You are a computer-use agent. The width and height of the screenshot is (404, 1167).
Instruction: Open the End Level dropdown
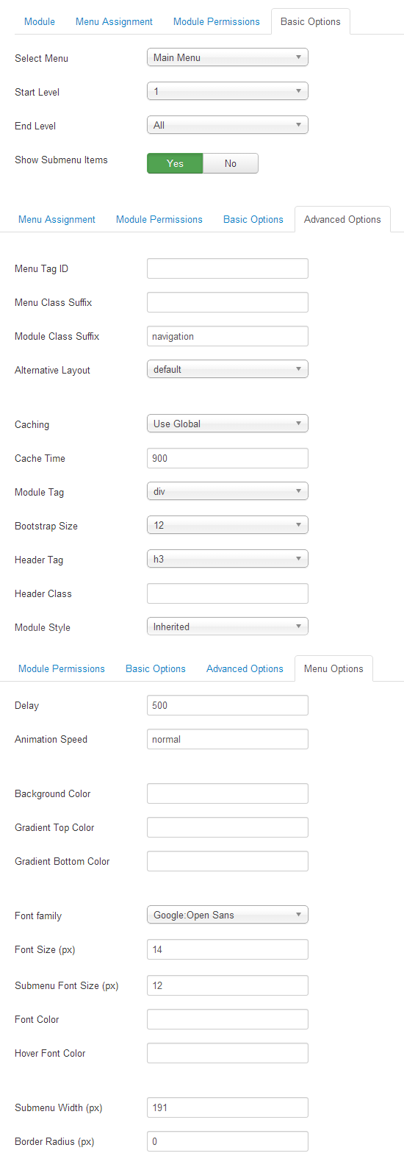point(228,125)
